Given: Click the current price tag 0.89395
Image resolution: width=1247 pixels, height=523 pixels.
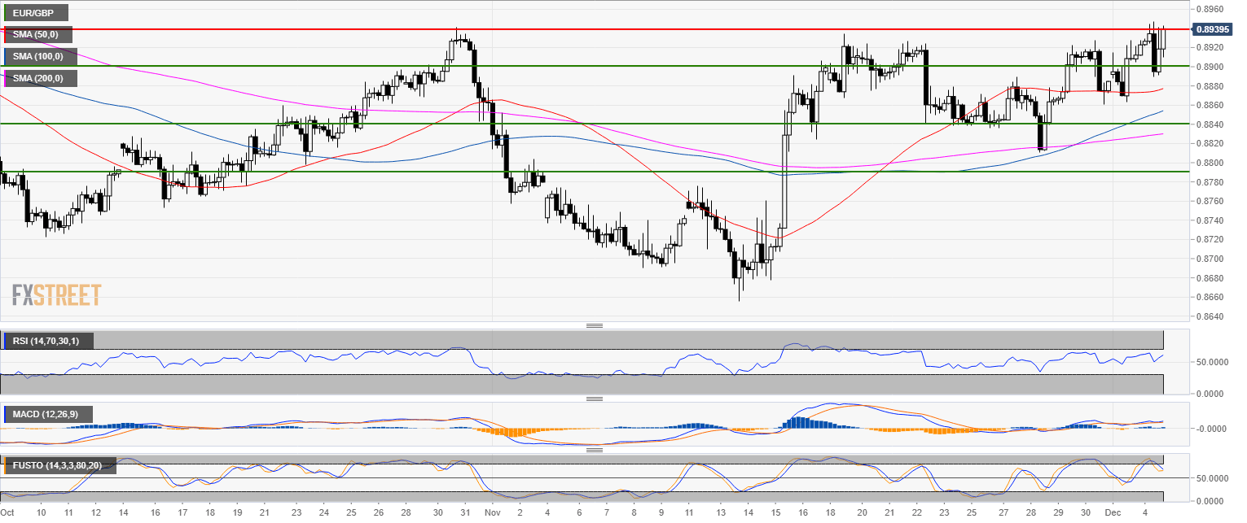Looking at the screenshot, I should [x=1215, y=29].
